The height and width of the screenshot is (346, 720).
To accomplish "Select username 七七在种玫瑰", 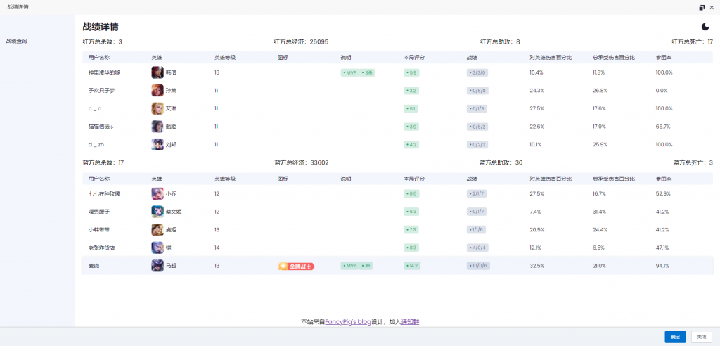I will click(x=104, y=194).
